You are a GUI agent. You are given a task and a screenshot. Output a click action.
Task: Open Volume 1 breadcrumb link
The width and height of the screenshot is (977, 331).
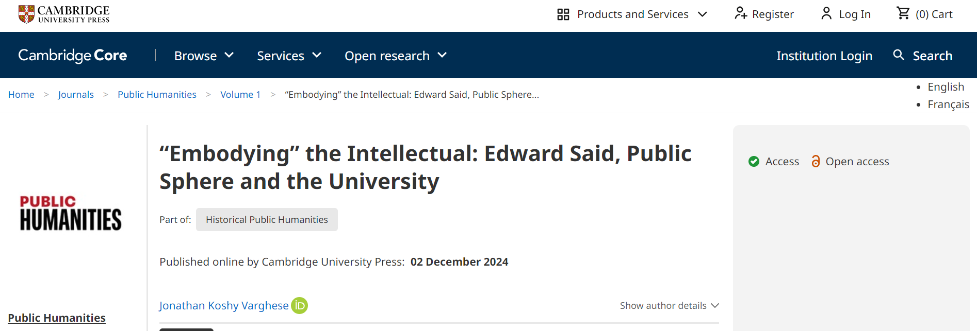[240, 95]
